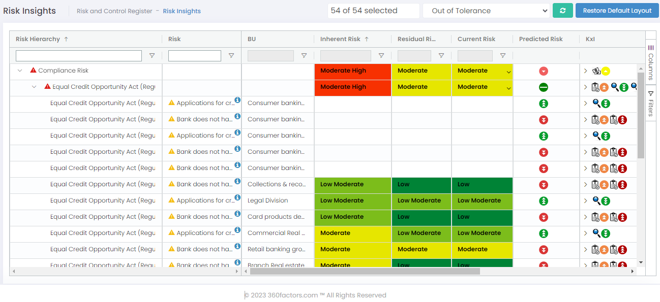Open the Filters side panel tab
This screenshot has height=302, width=660.
pos(651,104)
